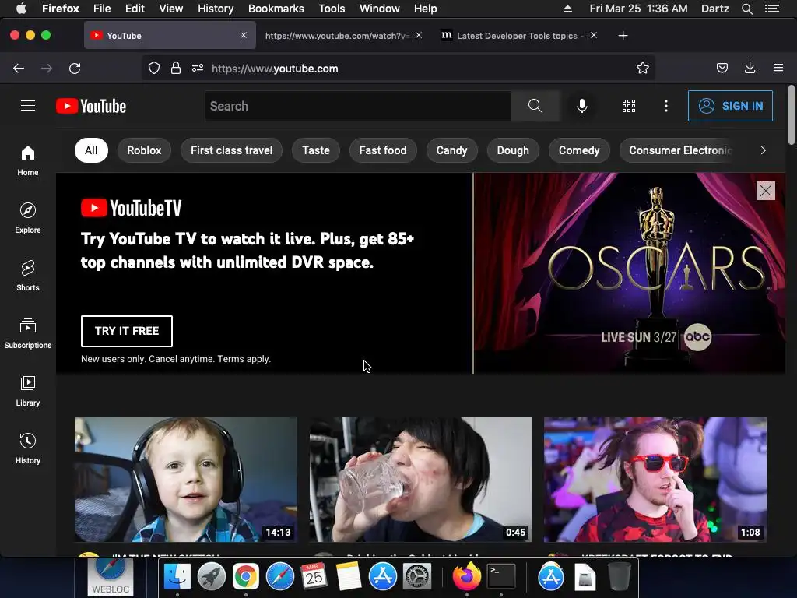Open the 1:08 red sunglasses video thumbnail
Screen dimensions: 797x598
655,480
